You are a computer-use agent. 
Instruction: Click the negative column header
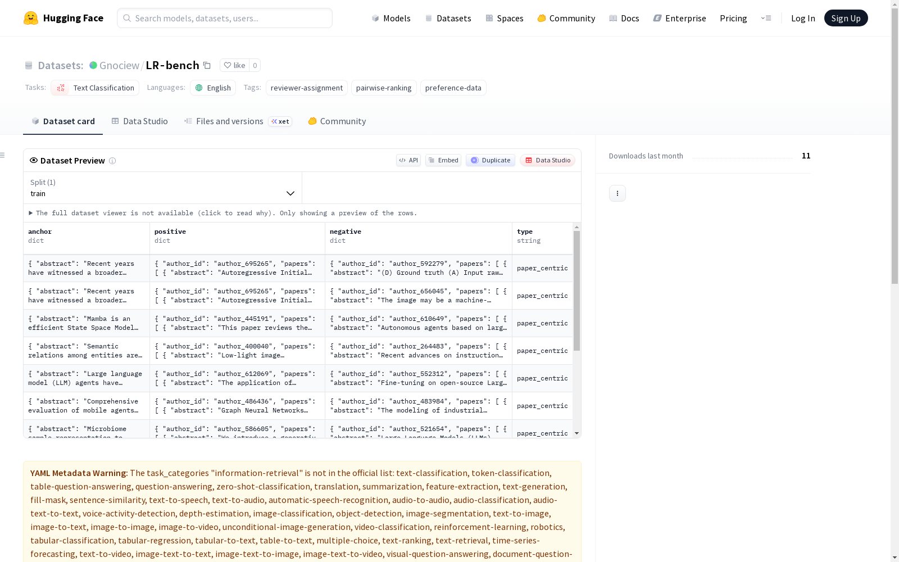(x=419, y=238)
